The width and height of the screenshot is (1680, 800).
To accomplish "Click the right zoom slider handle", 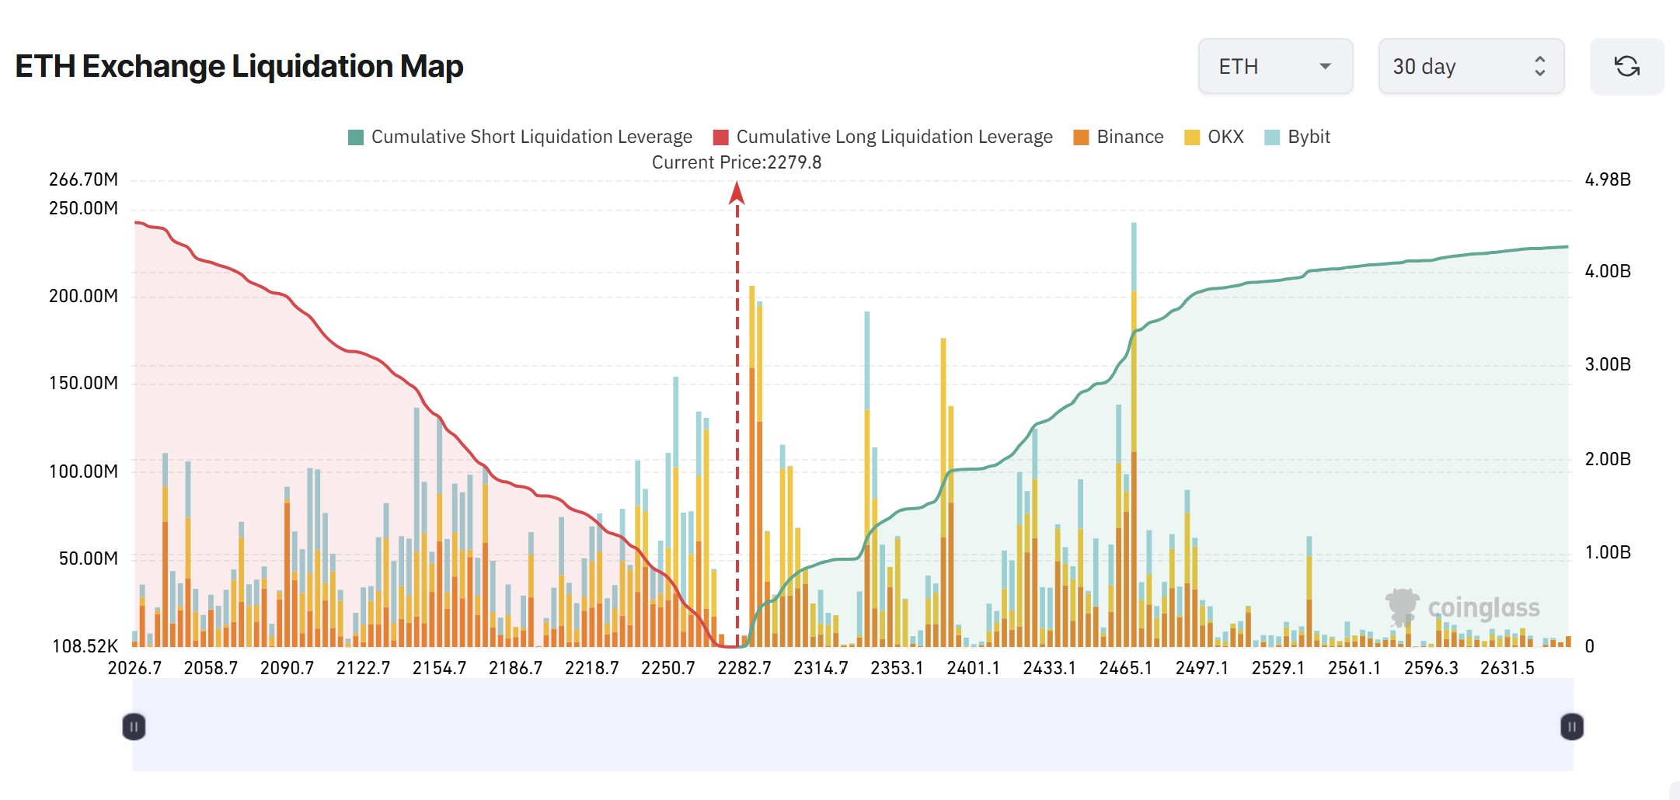I will point(1571,727).
